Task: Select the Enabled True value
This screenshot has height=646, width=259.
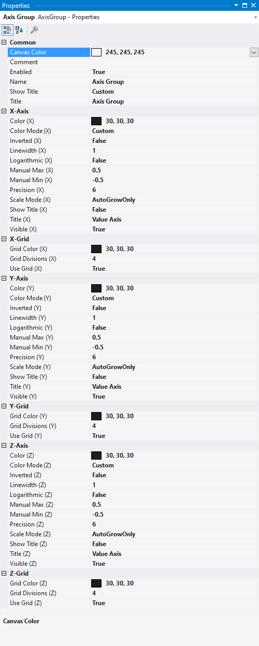Action: point(98,72)
